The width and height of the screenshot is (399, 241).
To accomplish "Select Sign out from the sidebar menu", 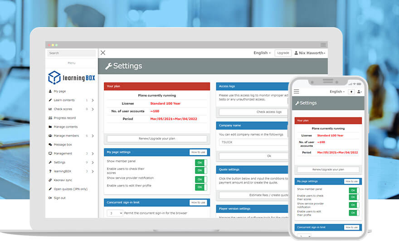I will click(x=59, y=198).
